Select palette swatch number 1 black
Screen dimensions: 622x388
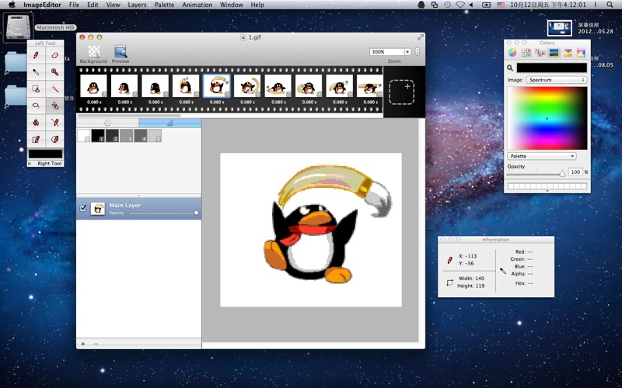98,135
